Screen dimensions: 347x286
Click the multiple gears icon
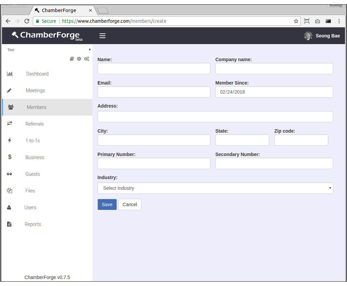86,59
